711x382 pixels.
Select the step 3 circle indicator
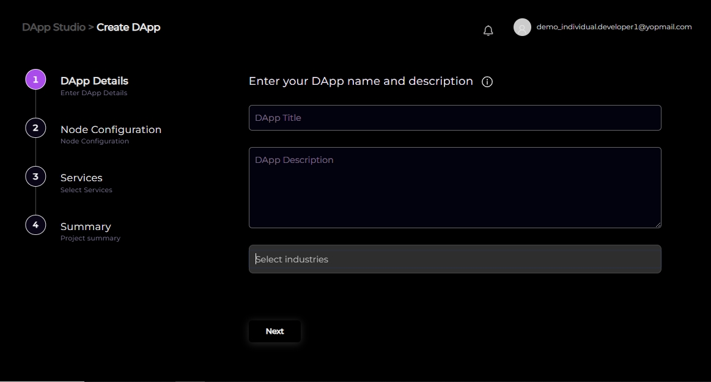tap(35, 176)
